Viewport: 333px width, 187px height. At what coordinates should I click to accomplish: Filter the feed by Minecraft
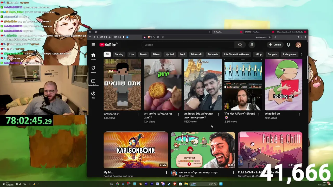tap(196, 54)
